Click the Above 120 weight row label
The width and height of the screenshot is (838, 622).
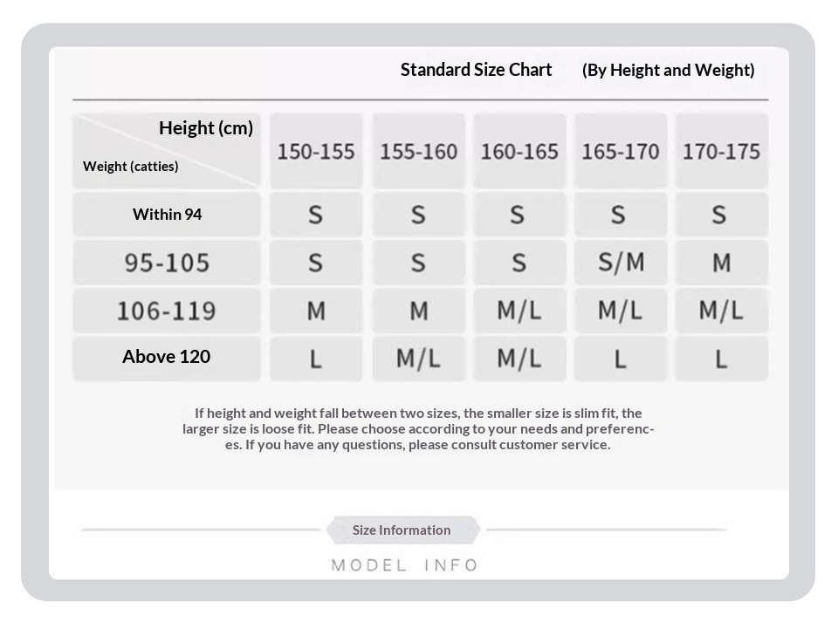click(x=167, y=358)
